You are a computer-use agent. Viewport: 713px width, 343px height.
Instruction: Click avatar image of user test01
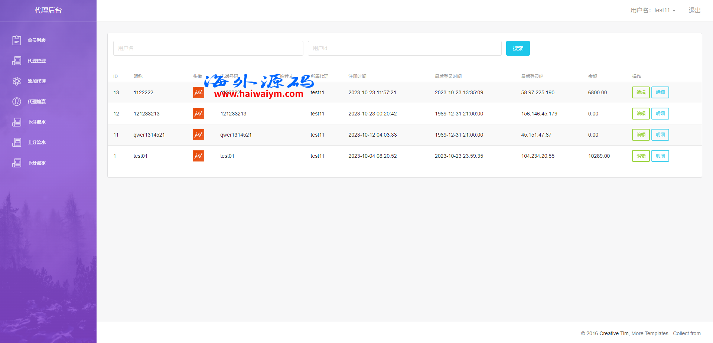pyautogui.click(x=199, y=156)
